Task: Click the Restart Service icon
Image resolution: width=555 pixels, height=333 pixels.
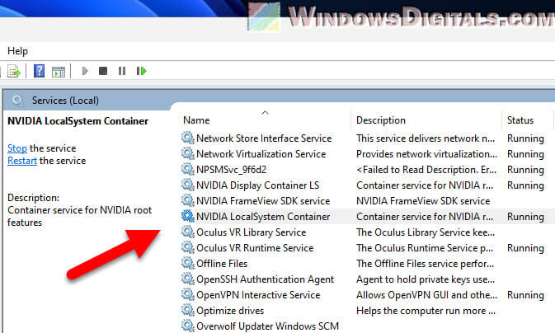Action: (141, 71)
